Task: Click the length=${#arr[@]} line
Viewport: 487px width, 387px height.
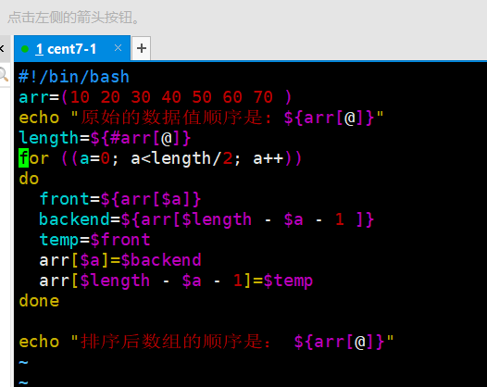Action: (105, 138)
